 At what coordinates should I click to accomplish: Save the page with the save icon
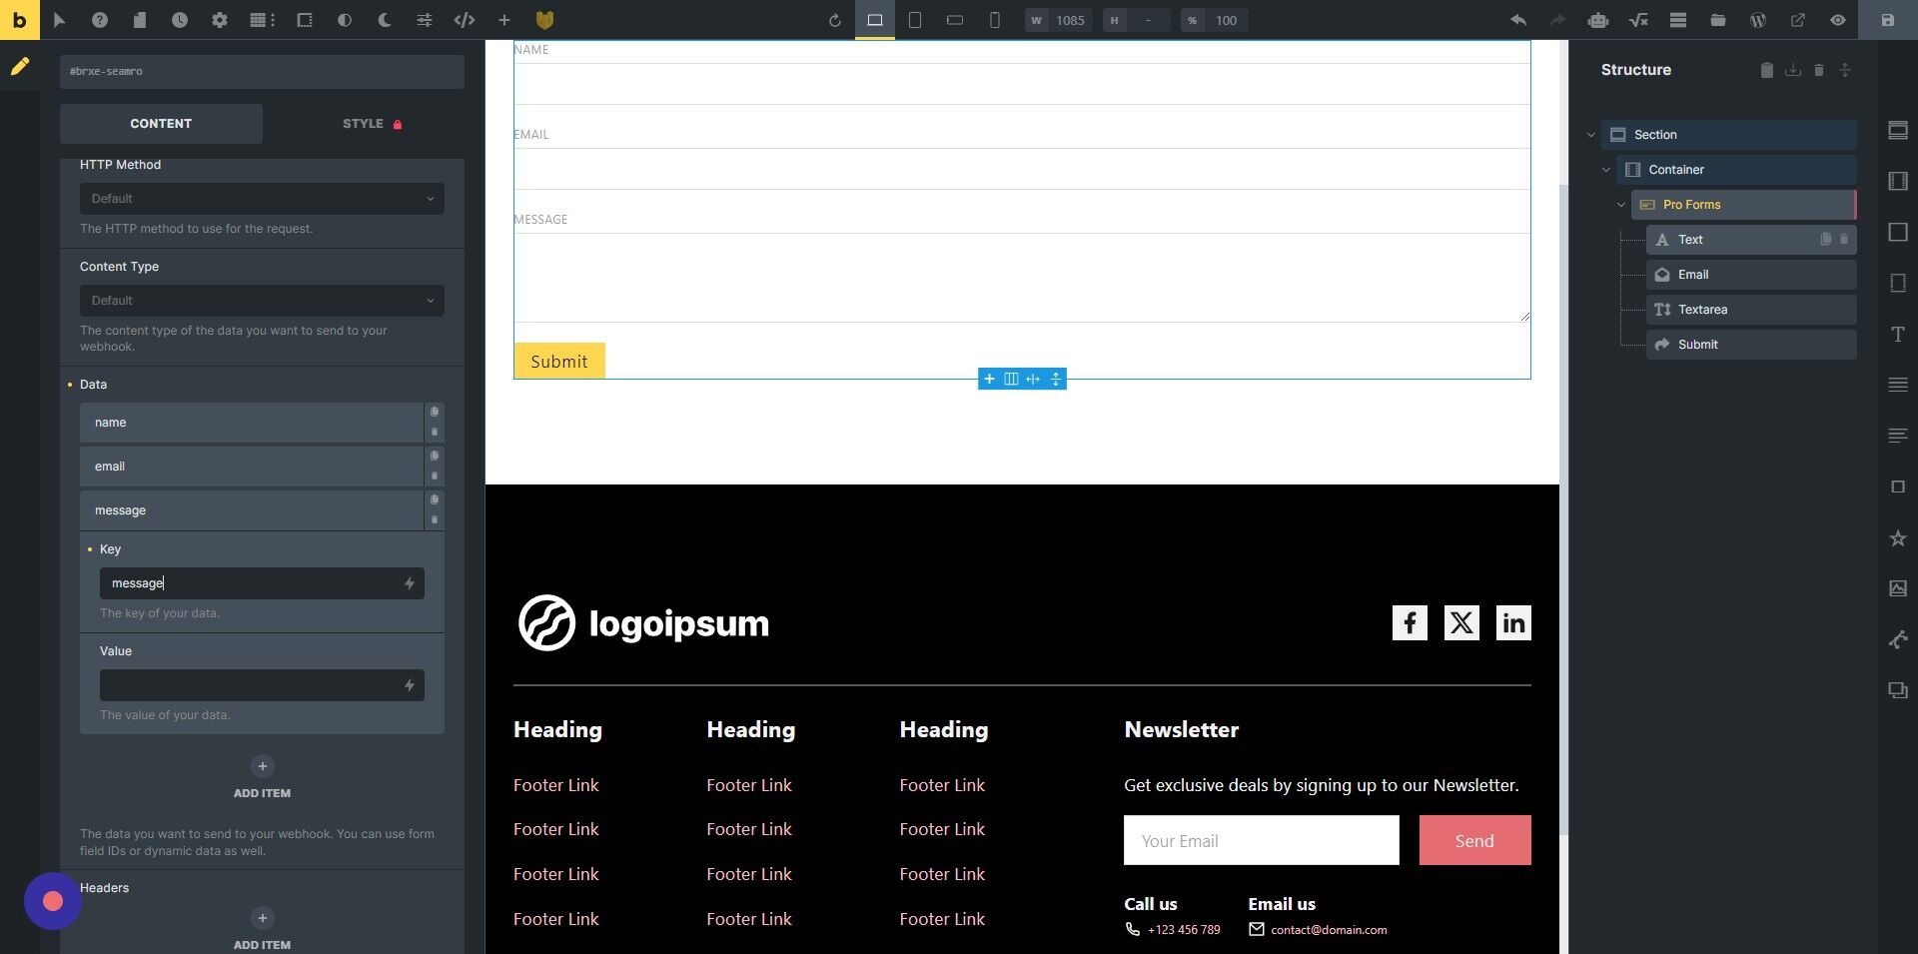pos(1886,20)
